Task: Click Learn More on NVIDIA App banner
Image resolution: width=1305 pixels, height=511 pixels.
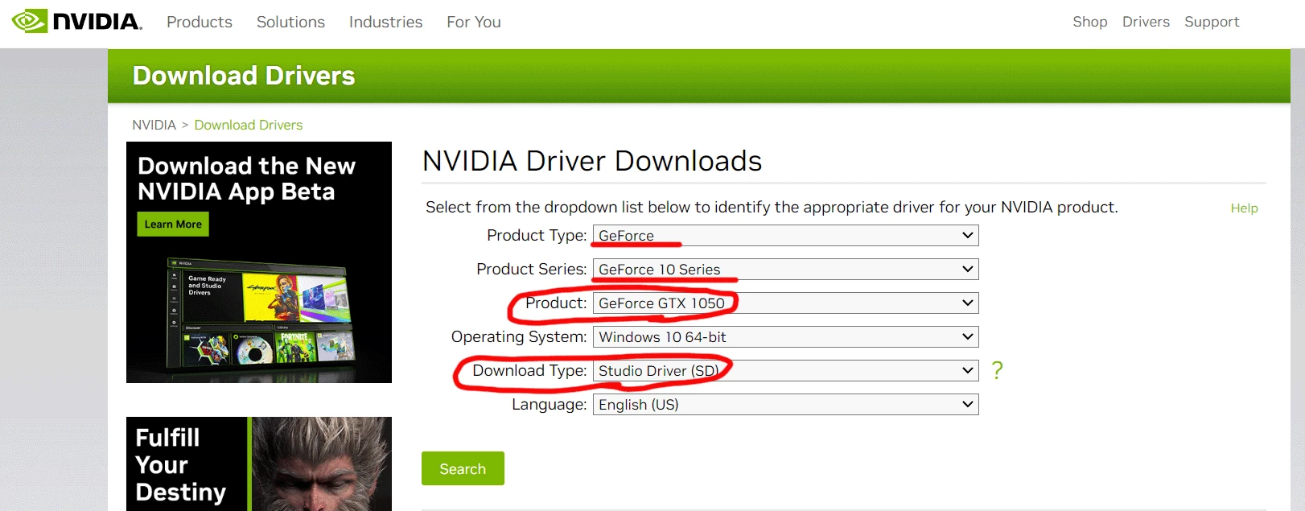Action: [173, 225]
